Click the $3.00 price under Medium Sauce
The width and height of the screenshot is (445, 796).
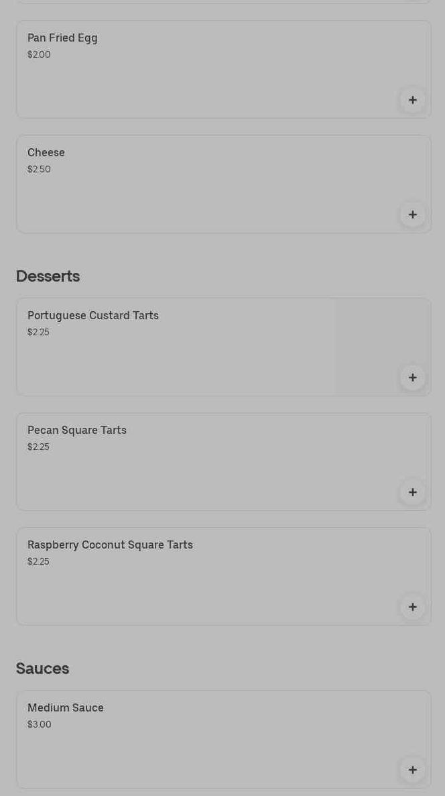coord(39,725)
